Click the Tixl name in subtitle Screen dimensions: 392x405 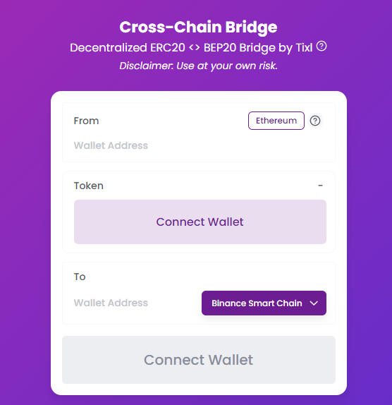304,47
